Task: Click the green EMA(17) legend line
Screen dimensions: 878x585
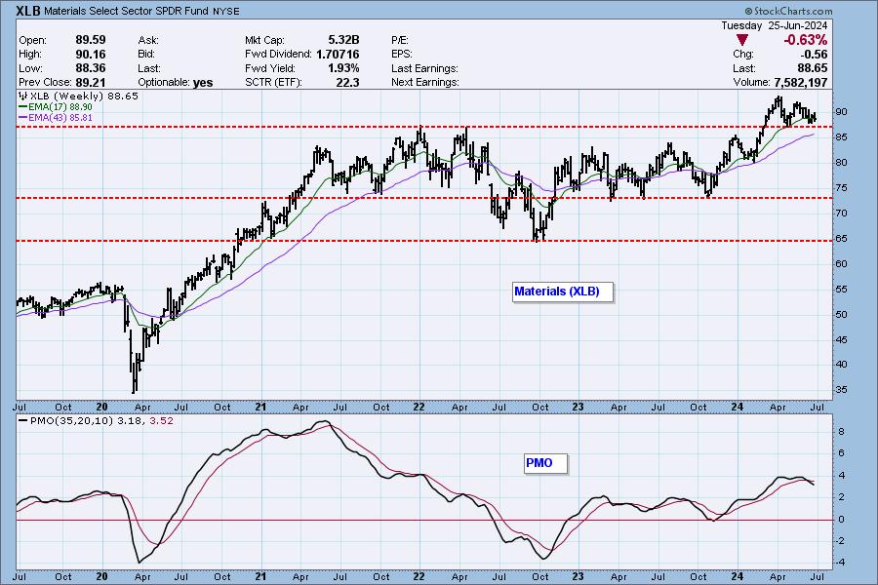Action: [x=23, y=106]
